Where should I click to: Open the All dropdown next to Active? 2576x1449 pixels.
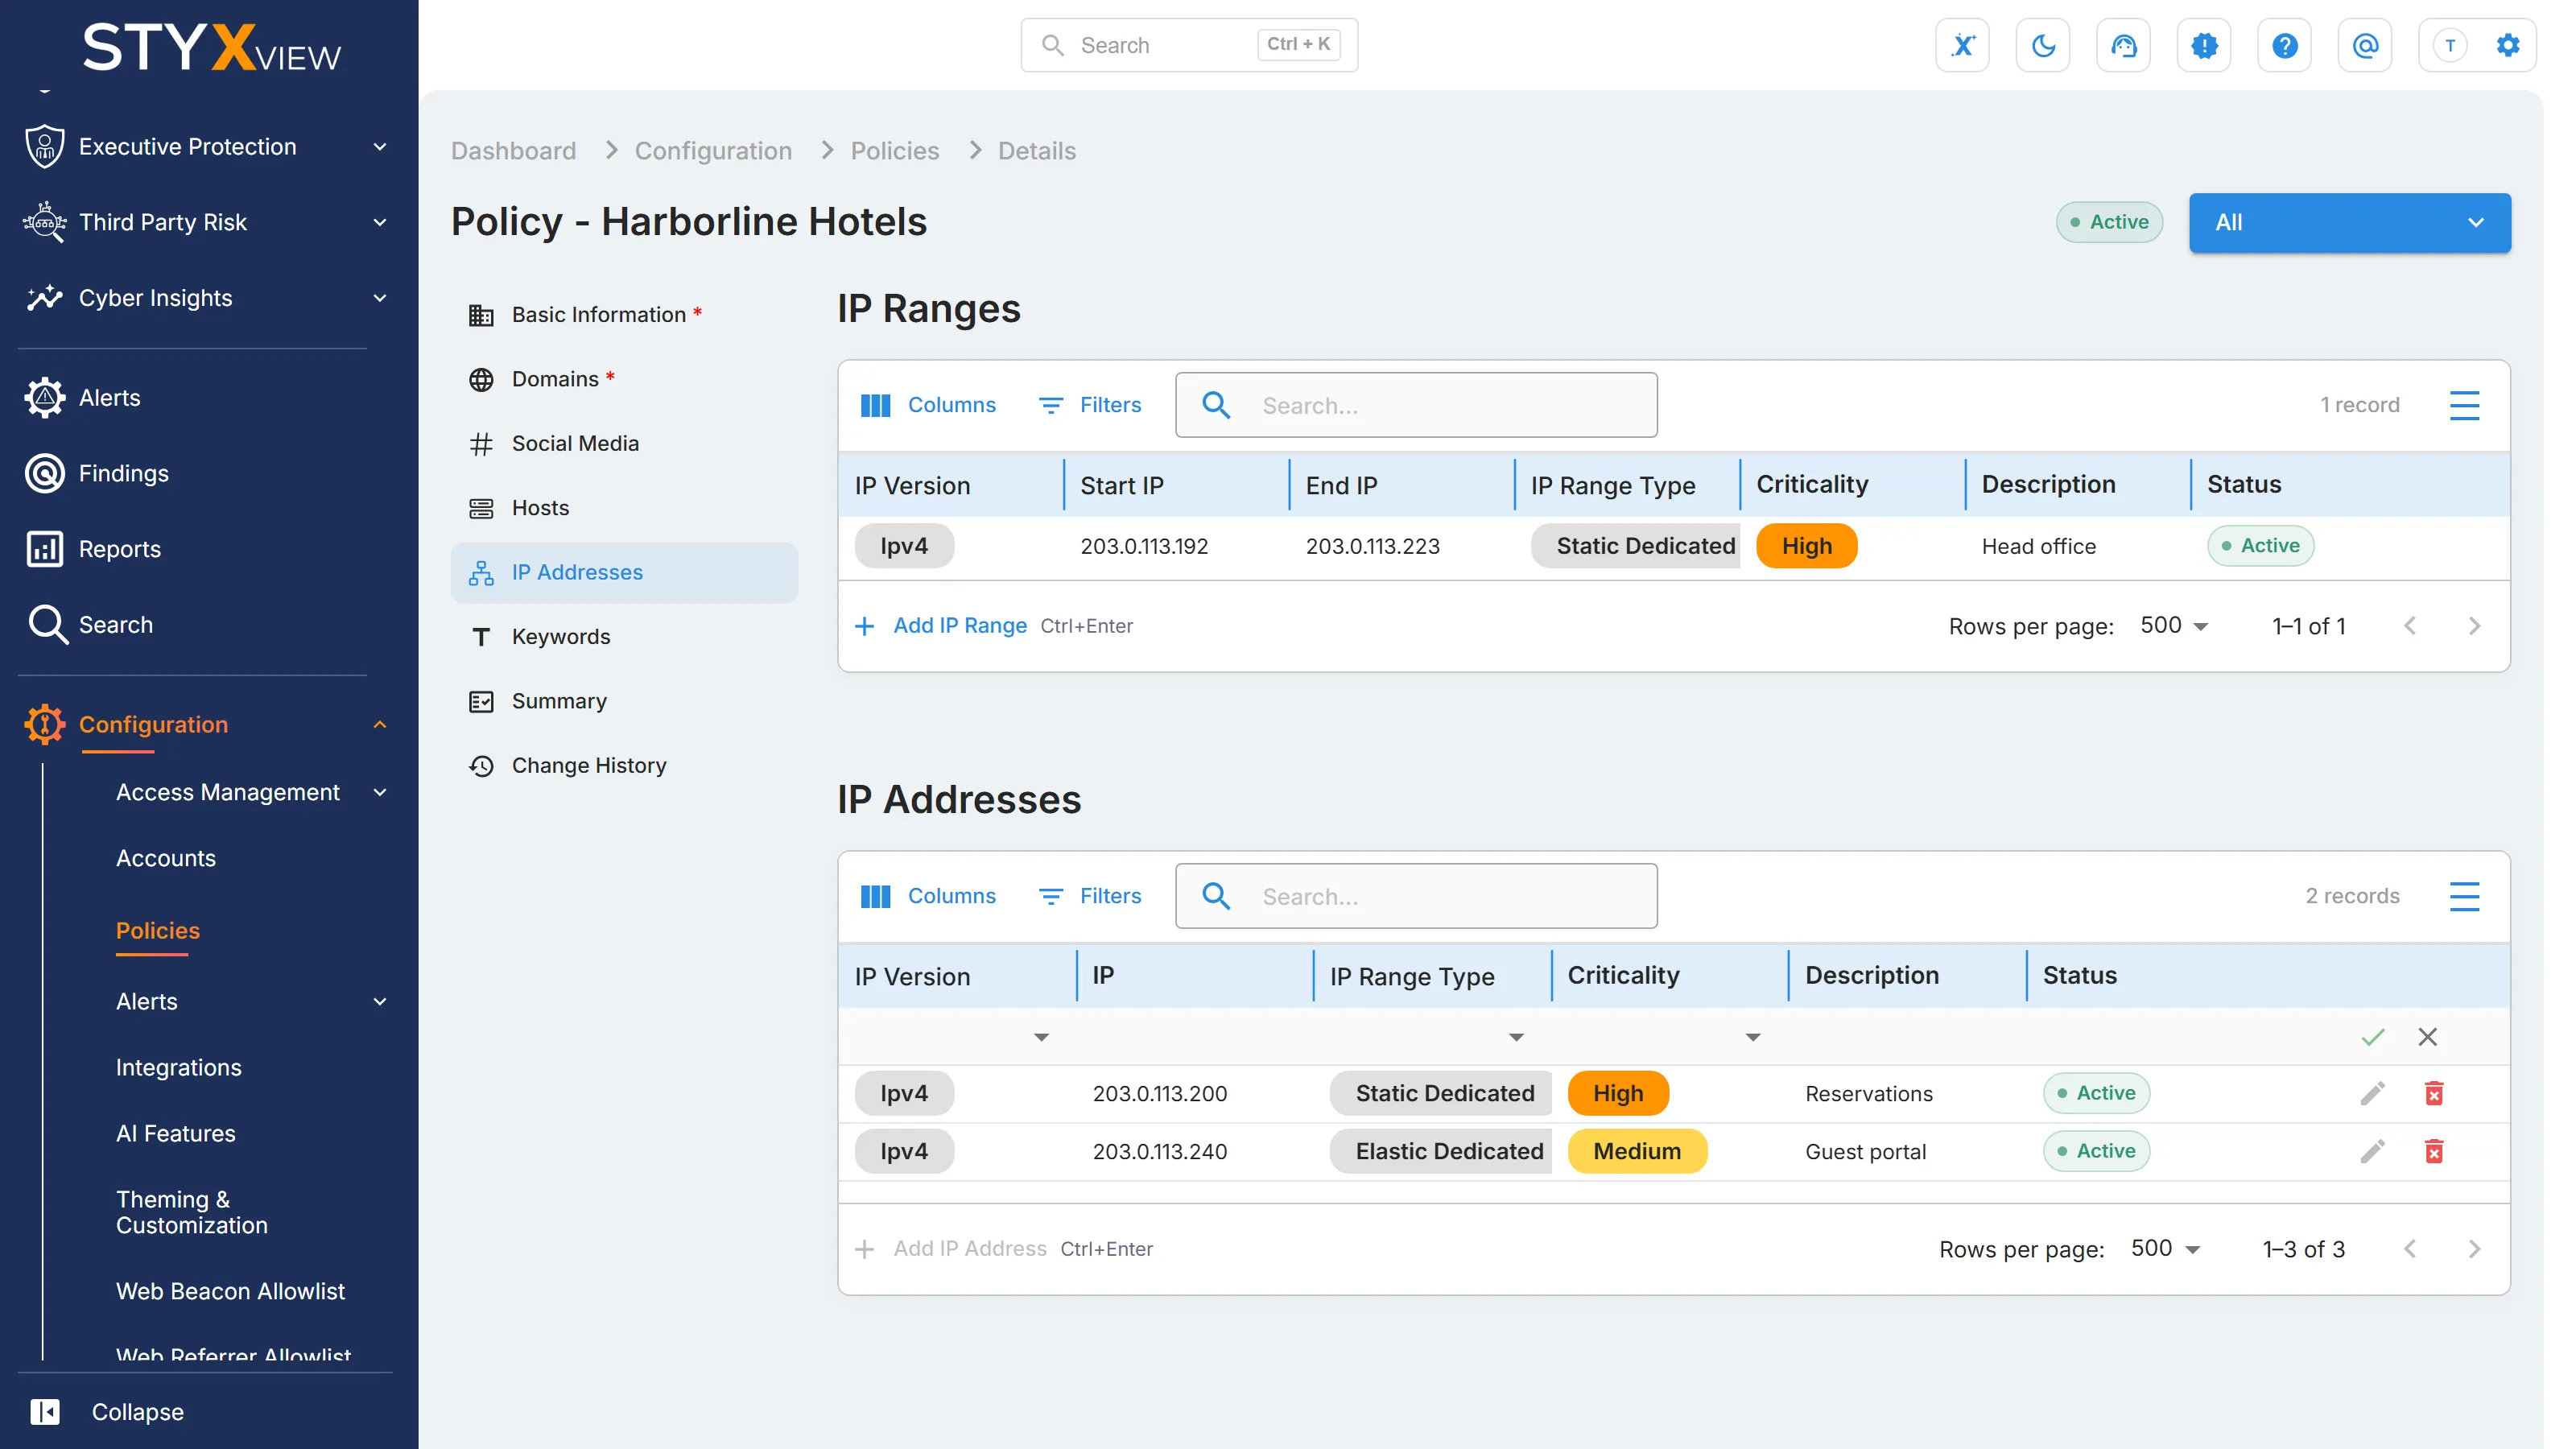[x=2349, y=222]
